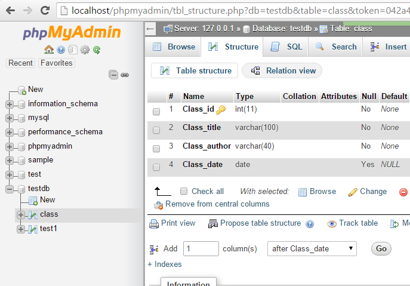The width and height of the screenshot is (410, 286).
Task: Open the SQL tab
Action: click(285, 47)
